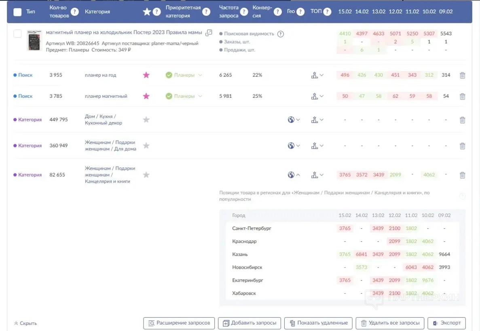Expand TOP dropdown for 'планер магнитный' row

point(317,96)
